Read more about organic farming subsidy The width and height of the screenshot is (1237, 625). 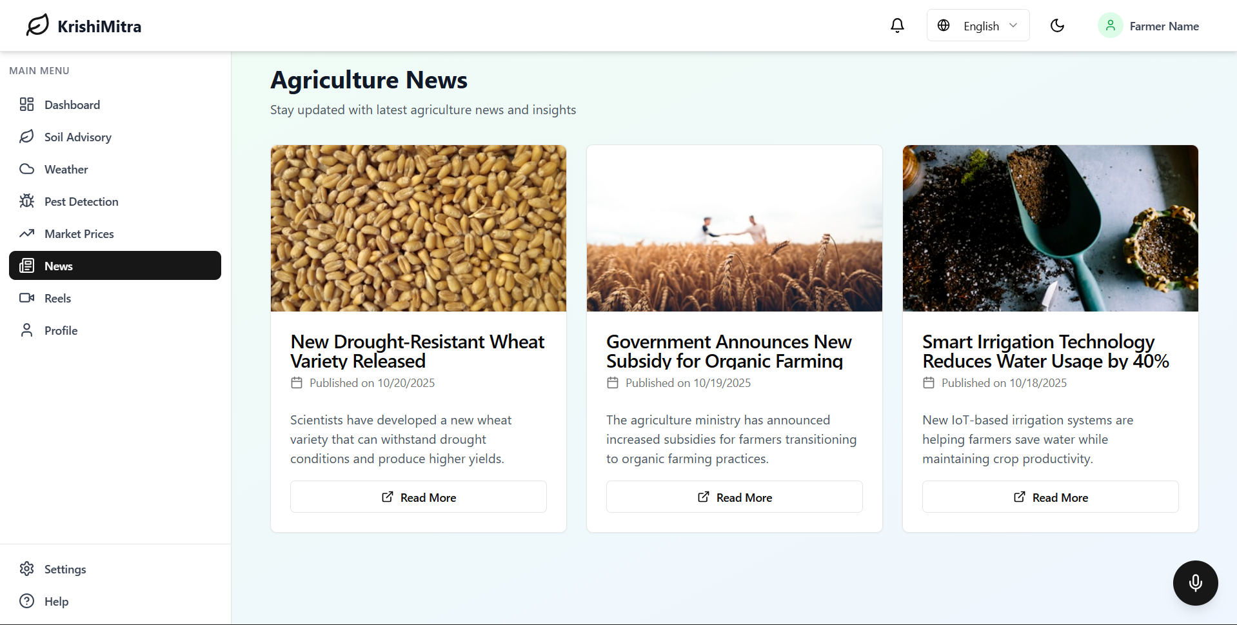pos(734,497)
